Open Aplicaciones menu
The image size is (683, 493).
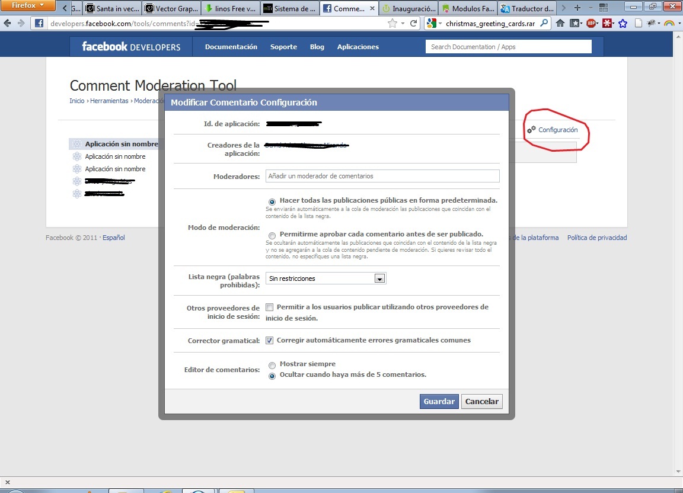click(358, 47)
